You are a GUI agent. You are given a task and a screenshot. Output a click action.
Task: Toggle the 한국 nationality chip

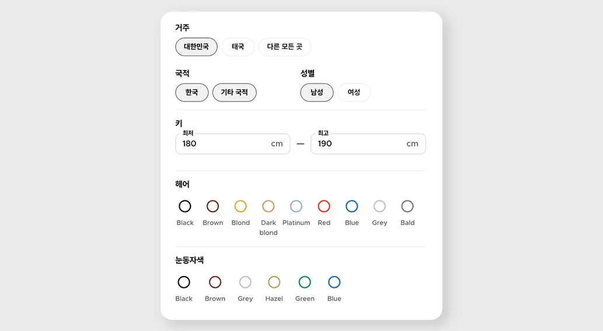(x=191, y=92)
